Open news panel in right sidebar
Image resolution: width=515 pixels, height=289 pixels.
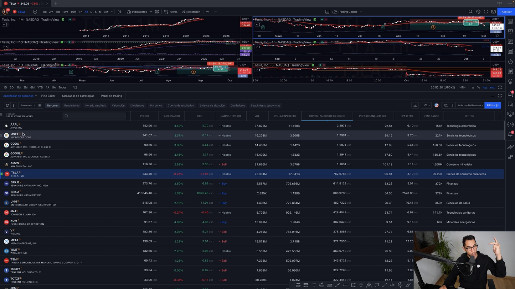[x=511, y=41]
